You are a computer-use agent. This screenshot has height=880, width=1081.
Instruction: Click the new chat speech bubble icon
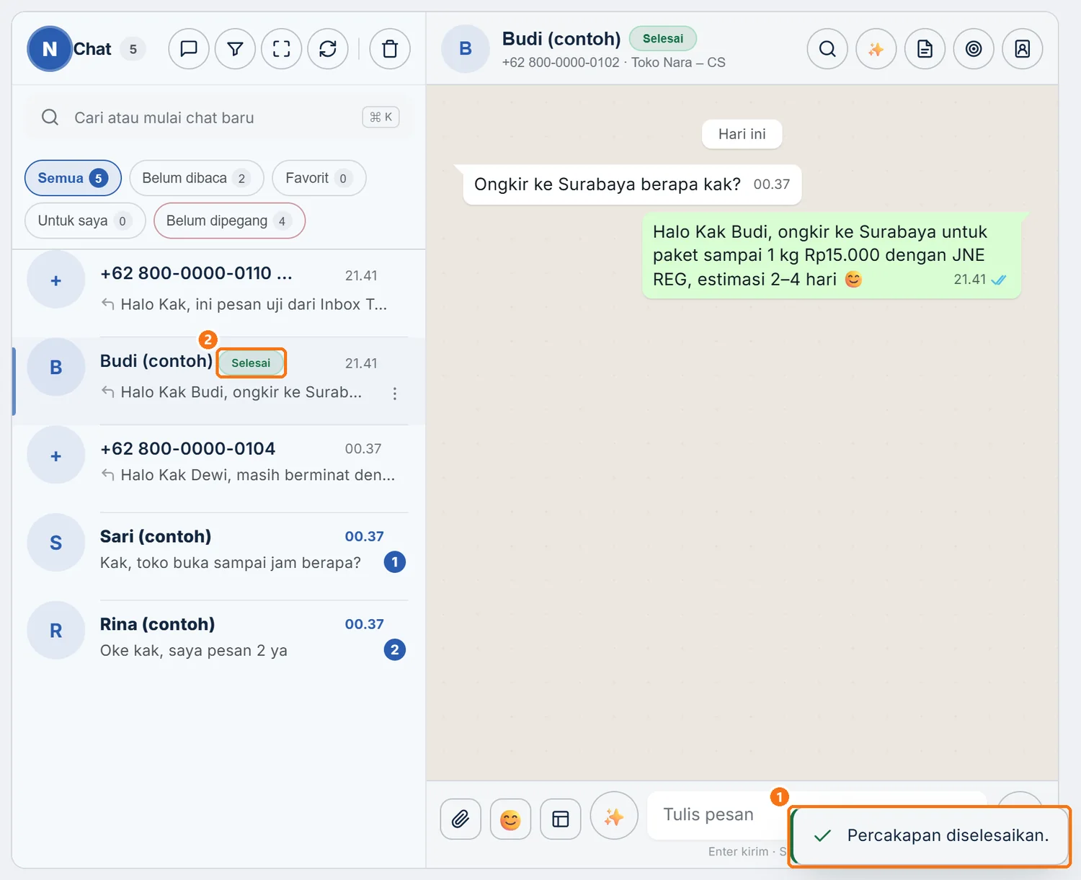[x=189, y=49]
